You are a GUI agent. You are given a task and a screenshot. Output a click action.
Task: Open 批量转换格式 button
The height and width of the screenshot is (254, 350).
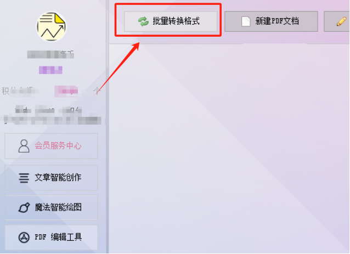(x=171, y=21)
